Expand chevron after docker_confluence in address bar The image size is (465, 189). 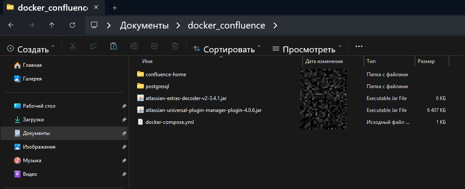pos(276,26)
